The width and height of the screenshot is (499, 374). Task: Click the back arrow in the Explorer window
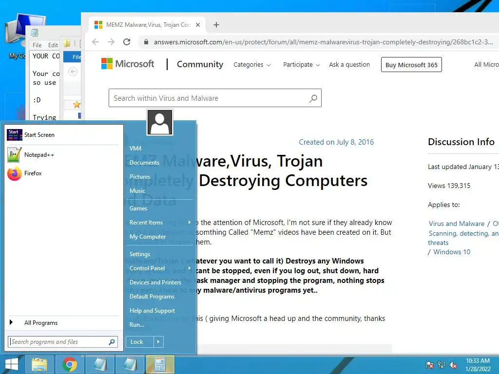[73, 72]
